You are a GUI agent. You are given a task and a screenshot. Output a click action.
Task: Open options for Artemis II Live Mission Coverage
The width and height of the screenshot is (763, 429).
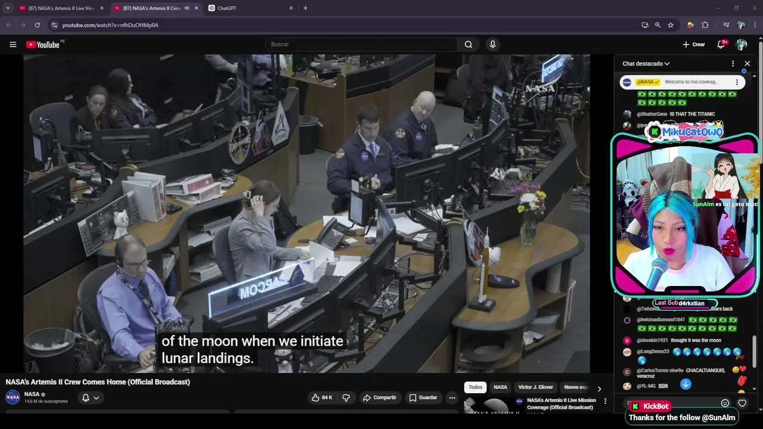pyautogui.click(x=605, y=402)
